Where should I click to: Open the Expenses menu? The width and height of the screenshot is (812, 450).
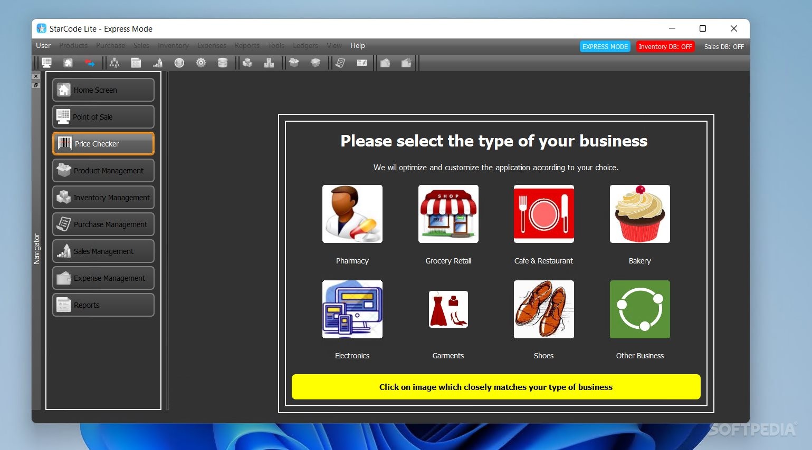click(212, 46)
